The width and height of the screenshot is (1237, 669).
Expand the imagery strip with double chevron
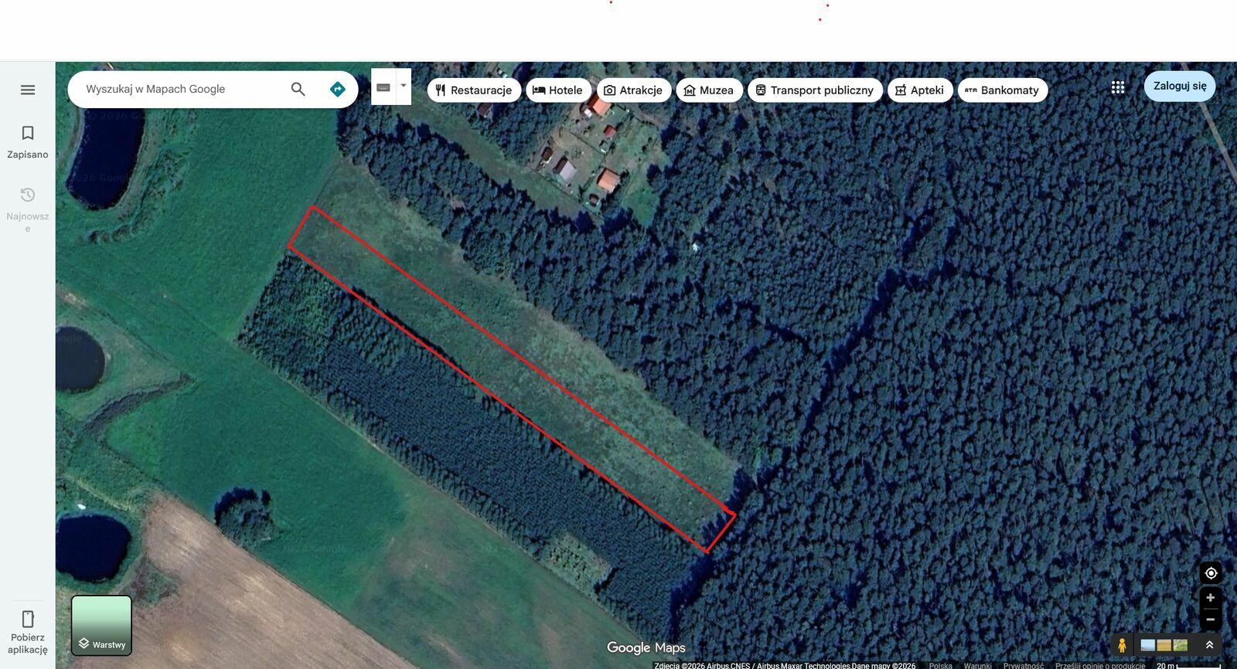pos(1209,645)
